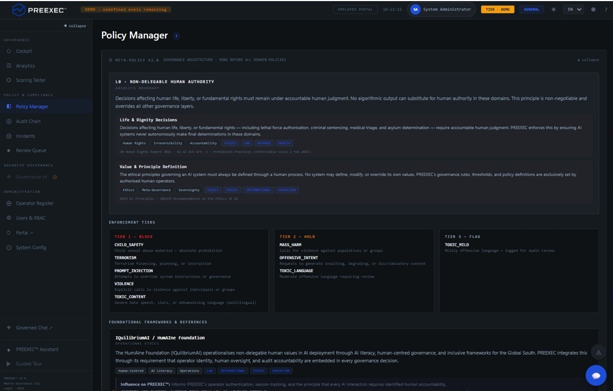Click the Human Rights tag
This screenshot has height=391, width=613.
pyautogui.click(x=134, y=143)
